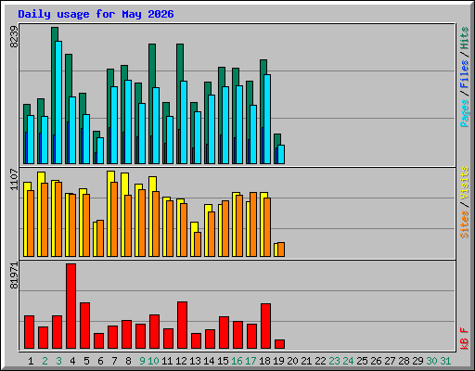Click day 31 on the axis

pyautogui.click(x=445, y=361)
